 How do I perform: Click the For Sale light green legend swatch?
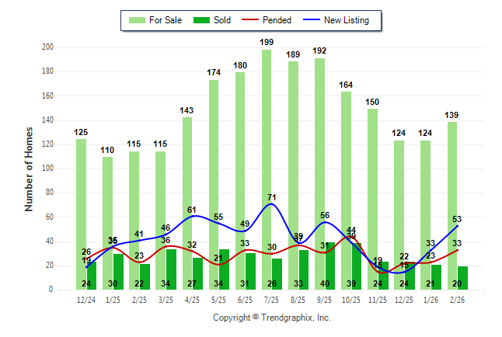coord(139,20)
